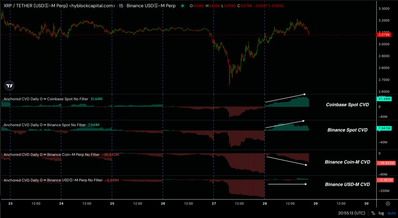Click the "Binance USD-M CVD" text label
398x218 pixels.
tap(347, 184)
